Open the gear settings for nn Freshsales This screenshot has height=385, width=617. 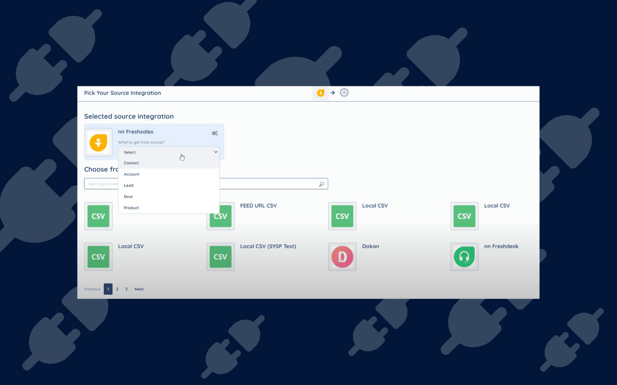tap(215, 133)
